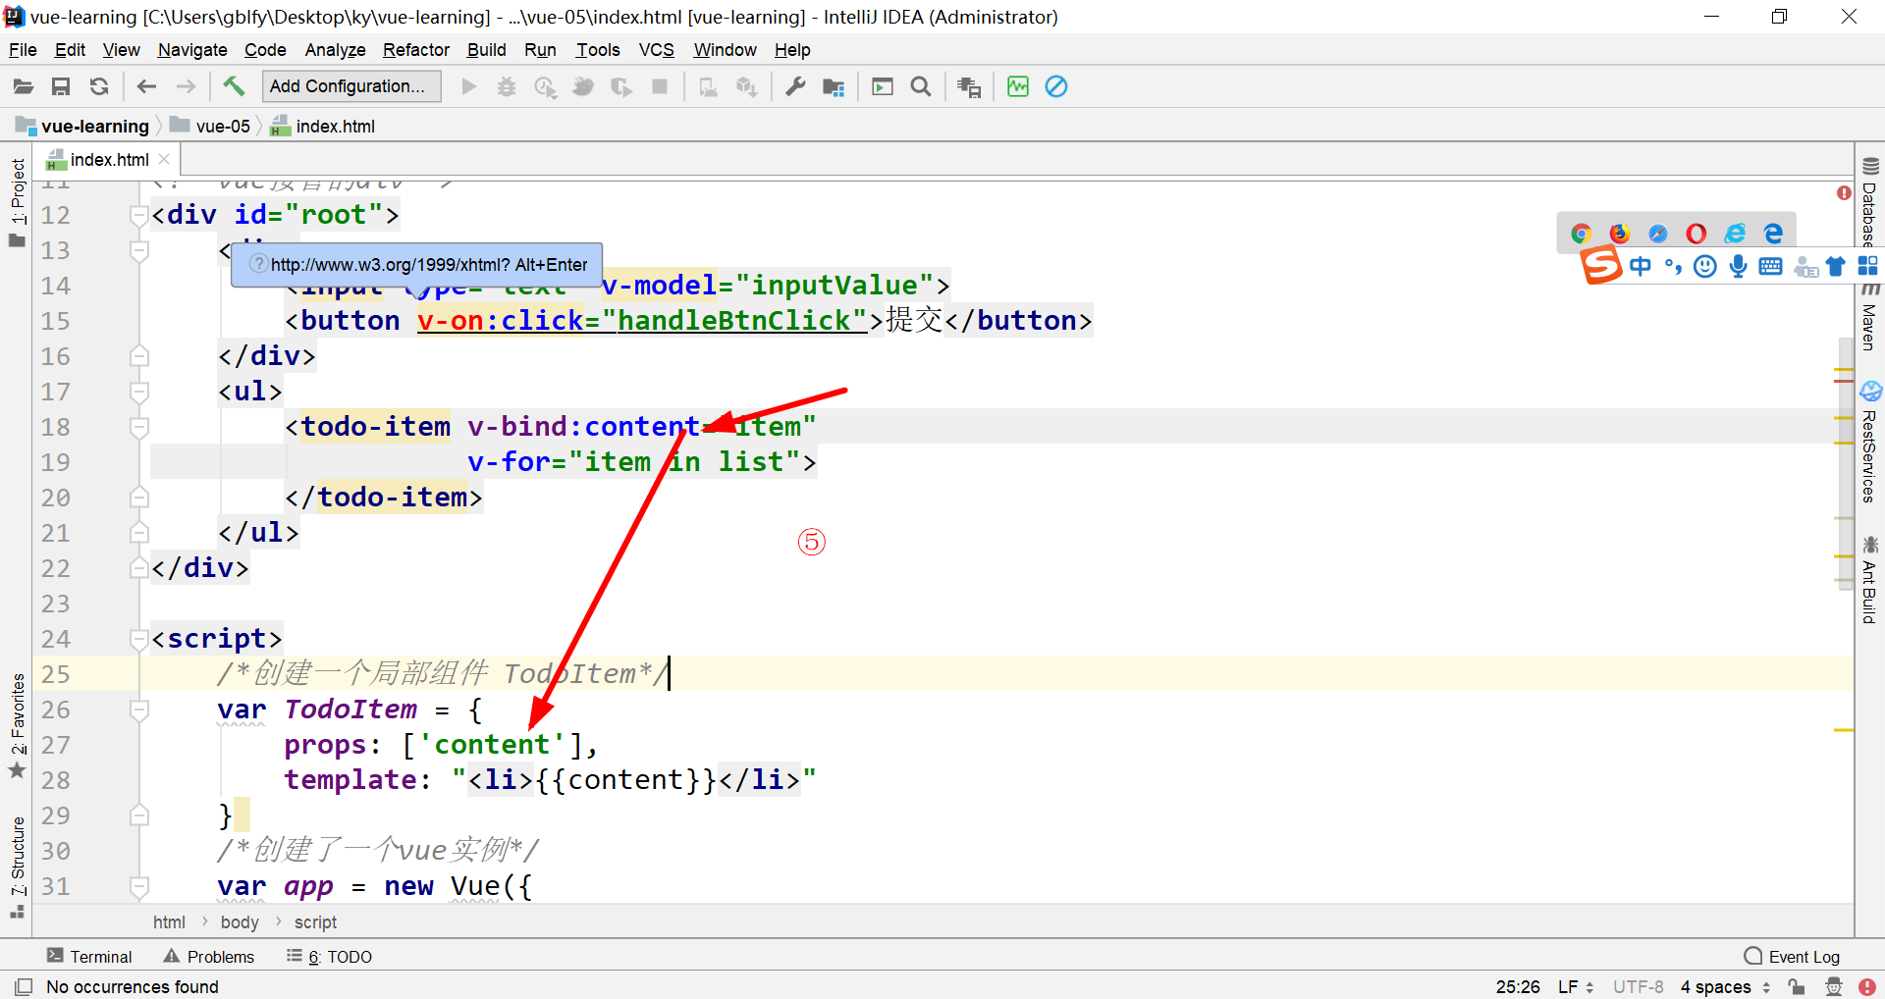Open the Event Log
This screenshot has height=999, width=1885.
click(x=1792, y=957)
